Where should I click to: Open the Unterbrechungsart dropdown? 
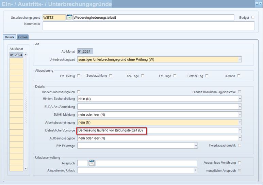(x=240, y=59)
